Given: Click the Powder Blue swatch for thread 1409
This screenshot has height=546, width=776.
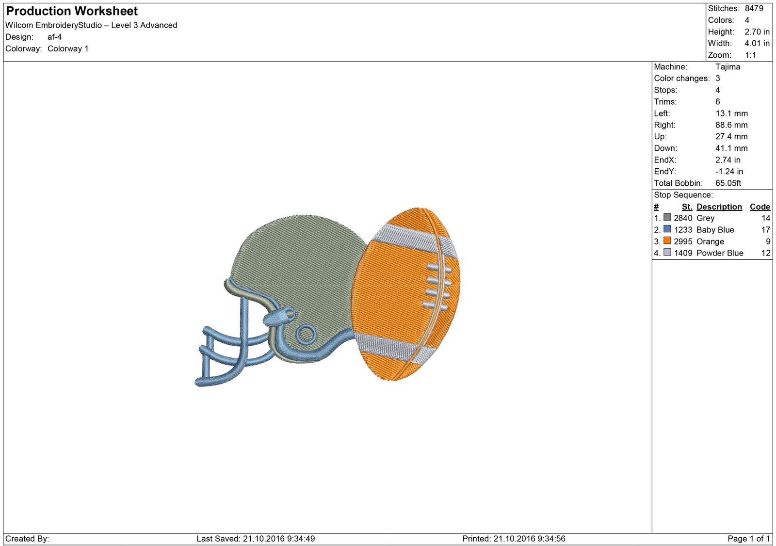Looking at the screenshot, I should pyautogui.click(x=667, y=252).
